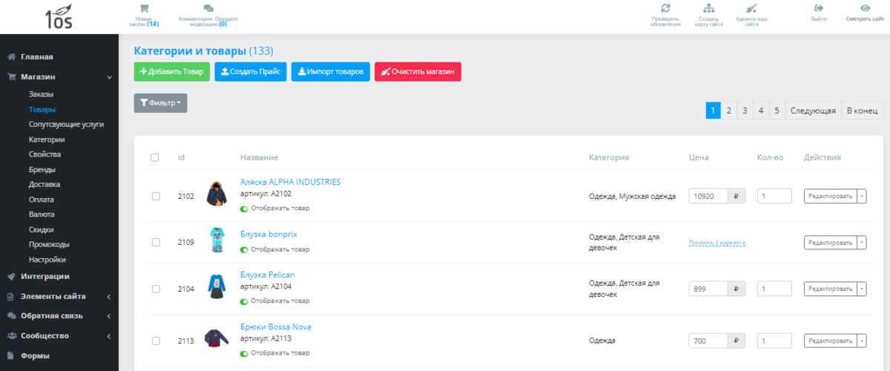Screen dimensions: 890x371
Task: Open Заказы in the sidebar menu
Action: (41, 94)
